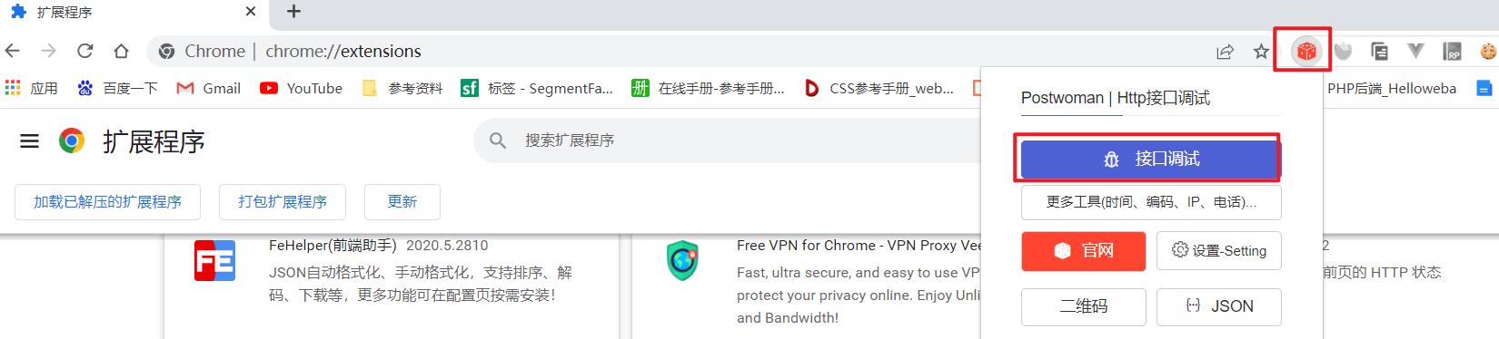Image resolution: width=1499 pixels, height=339 pixels.
Task: Select the JSON tool button
Action: point(1219,306)
